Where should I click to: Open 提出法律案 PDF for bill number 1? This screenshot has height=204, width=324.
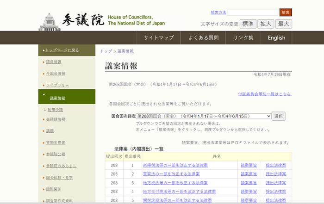click(x=276, y=166)
